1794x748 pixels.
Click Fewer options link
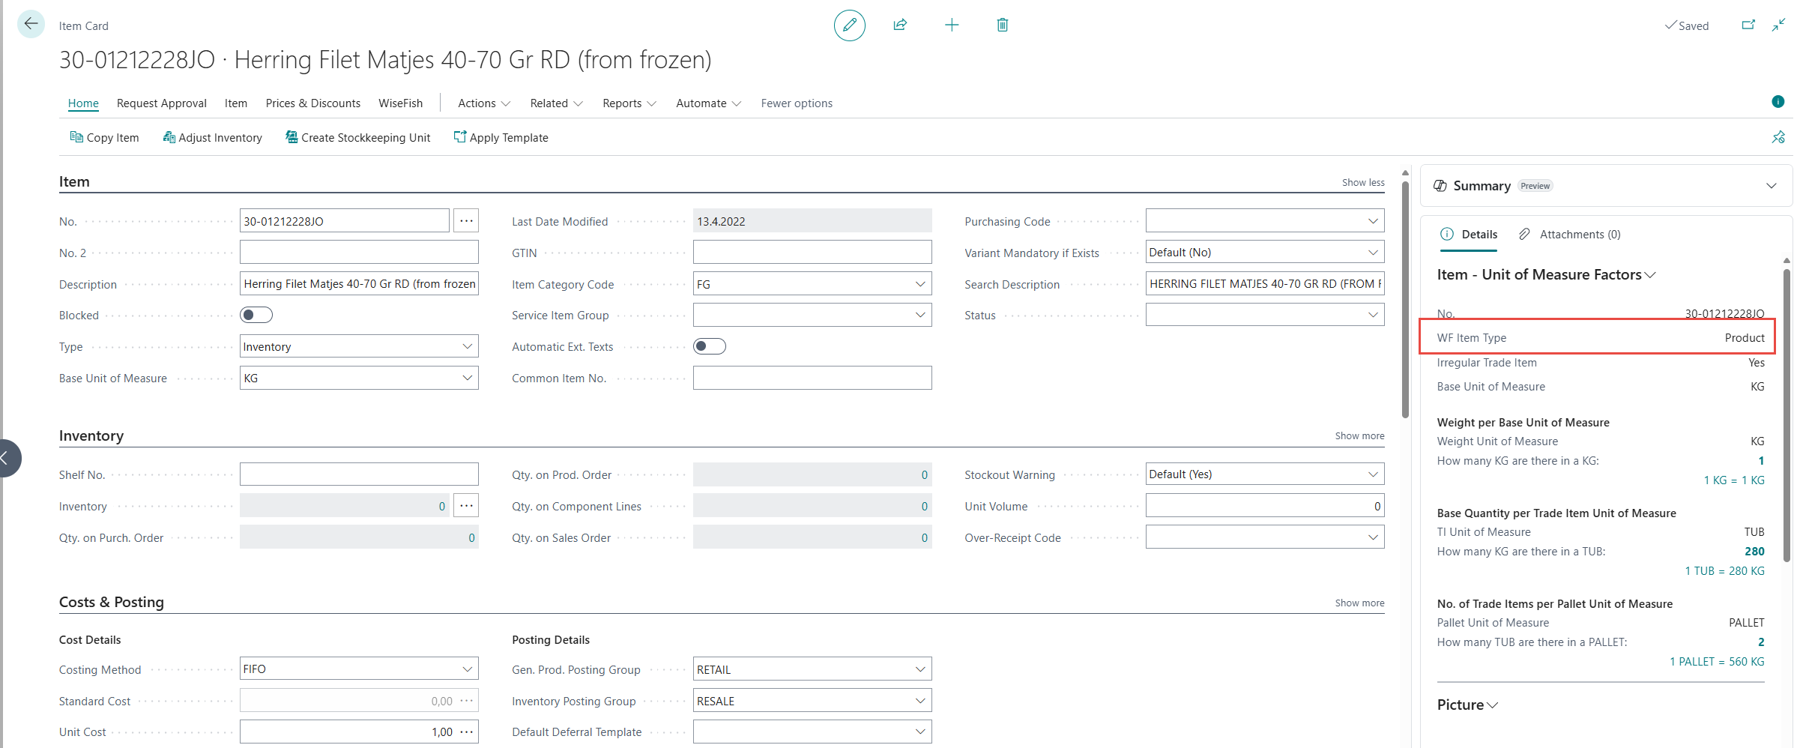coord(796,103)
